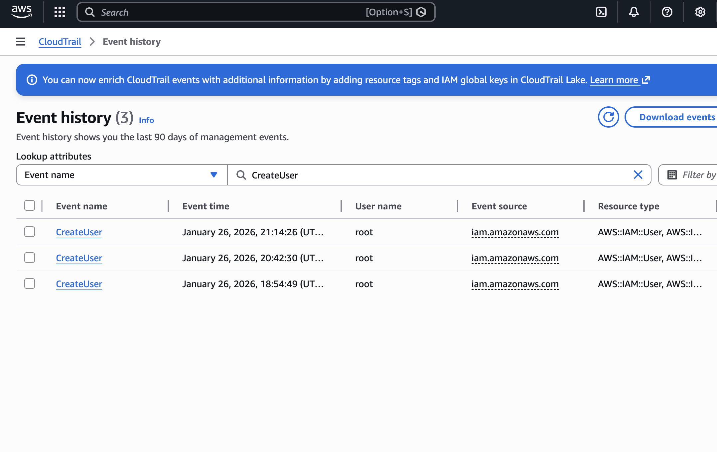This screenshot has width=717, height=452.
Task: Click iam.amazonaws.com in the 20:42:30 row
Action: 515,258
